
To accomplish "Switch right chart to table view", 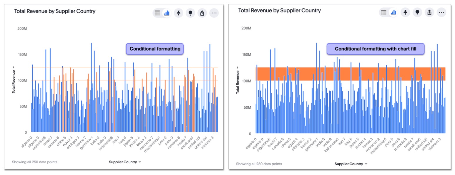I will (384, 12).
